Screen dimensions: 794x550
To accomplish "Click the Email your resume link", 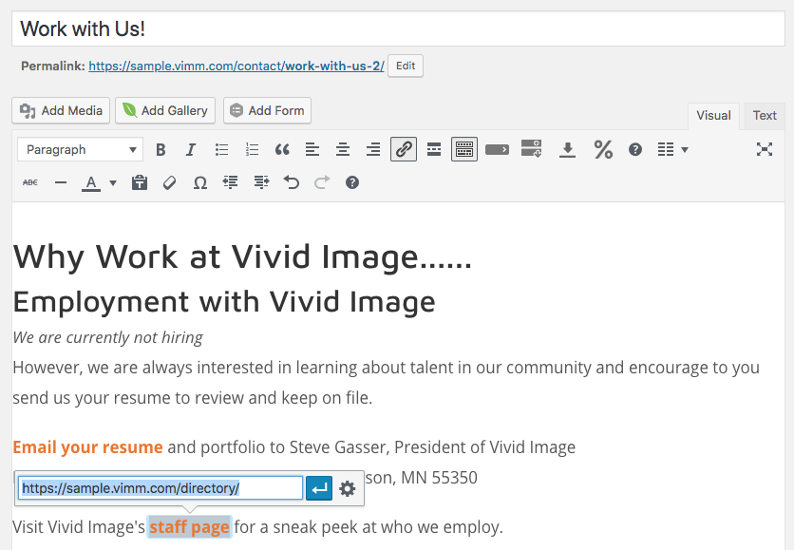I will 87,447.
